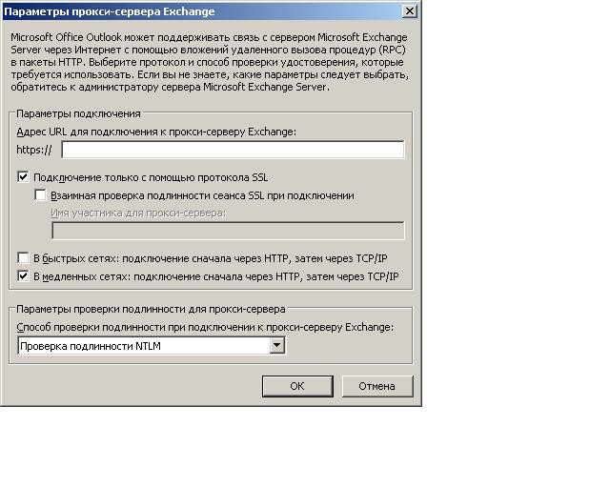Click the "https://" prefix label

coord(34,151)
